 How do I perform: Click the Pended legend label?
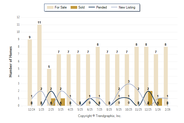click(x=102, y=7)
